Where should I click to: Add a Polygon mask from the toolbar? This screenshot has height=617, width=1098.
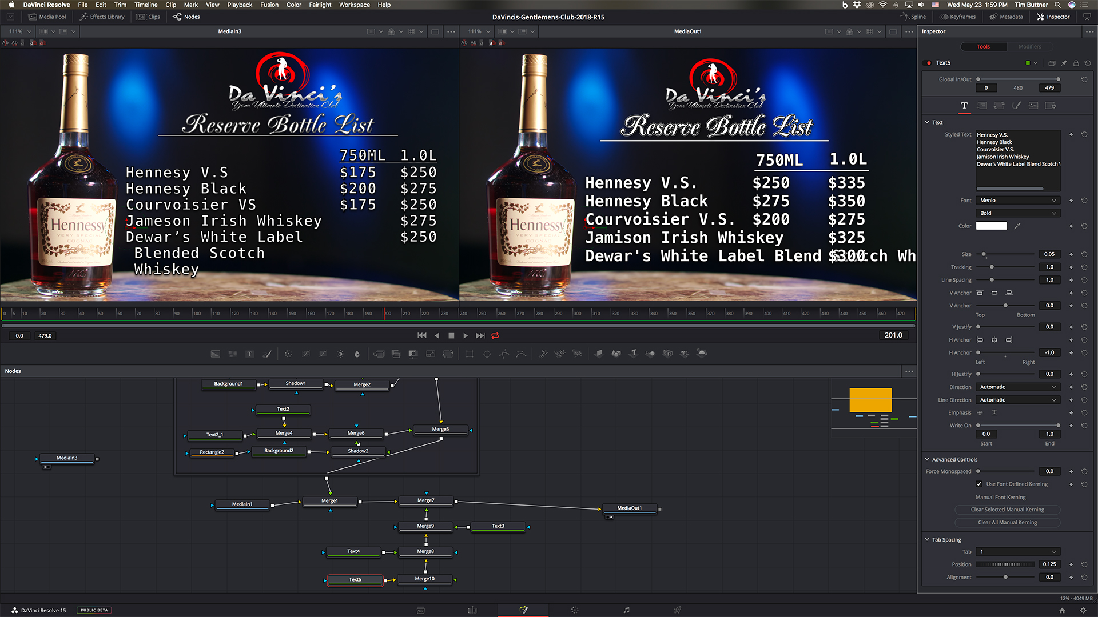504,354
